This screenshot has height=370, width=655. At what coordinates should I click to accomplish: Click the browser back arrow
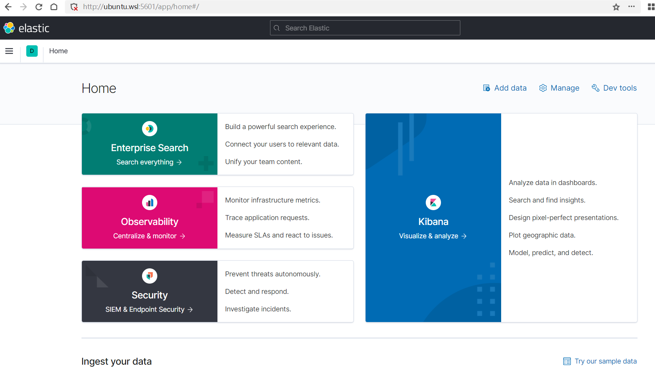click(8, 7)
